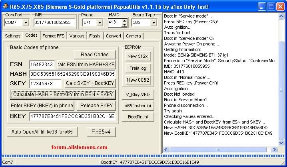Expand the Bcore Type dropdown
Viewport: 287px width, 167px height.
pyautogui.click(x=153, y=23)
